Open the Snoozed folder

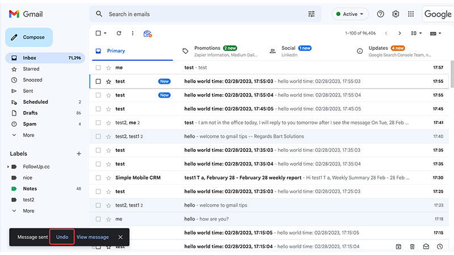[x=45, y=80]
